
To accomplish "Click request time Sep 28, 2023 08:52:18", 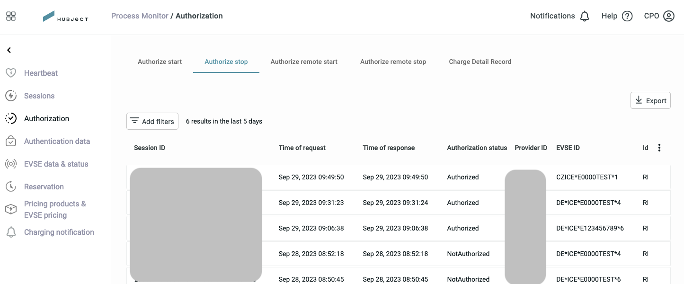I will point(311,254).
